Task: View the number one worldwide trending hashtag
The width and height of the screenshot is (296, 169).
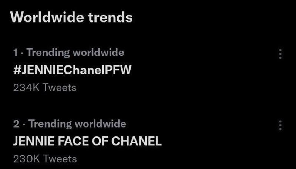Action: coord(72,70)
